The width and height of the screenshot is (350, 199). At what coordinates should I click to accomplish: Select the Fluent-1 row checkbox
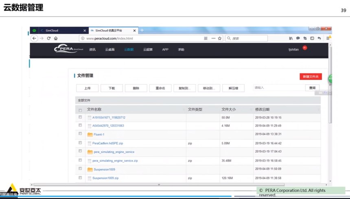click(x=80, y=134)
